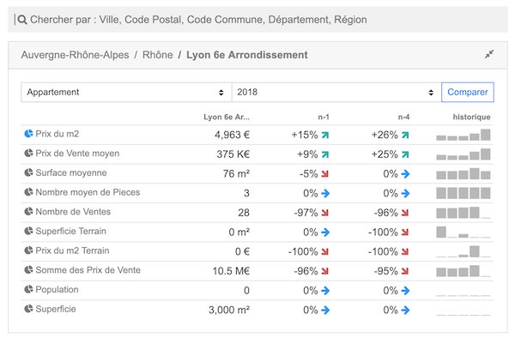Select the Nombre moyen de Pieces label
The width and height of the screenshot is (515, 338).
[x=88, y=192]
